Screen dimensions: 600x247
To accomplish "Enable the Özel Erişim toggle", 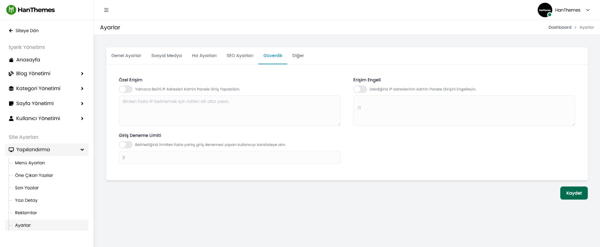I will [x=126, y=89].
